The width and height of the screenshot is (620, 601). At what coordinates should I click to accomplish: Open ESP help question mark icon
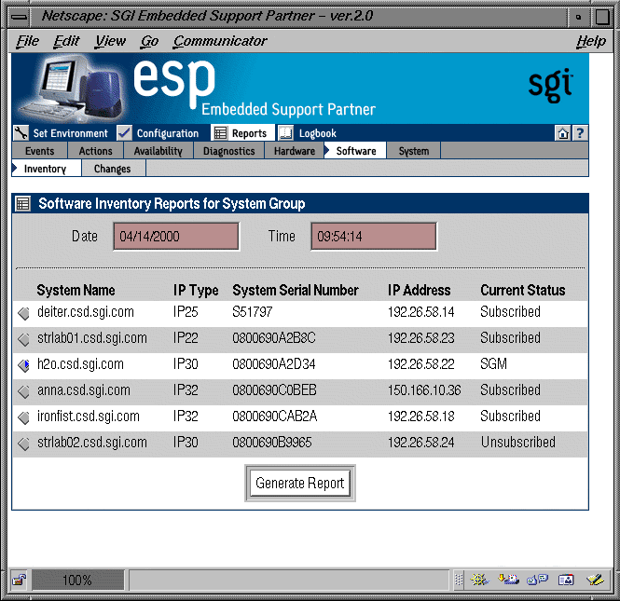tap(580, 133)
